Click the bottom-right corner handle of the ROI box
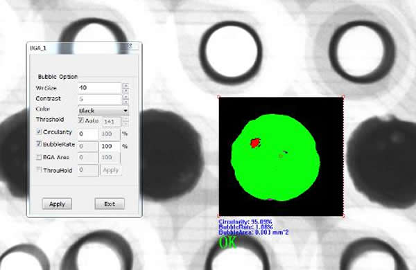416x270 pixels. (343, 216)
